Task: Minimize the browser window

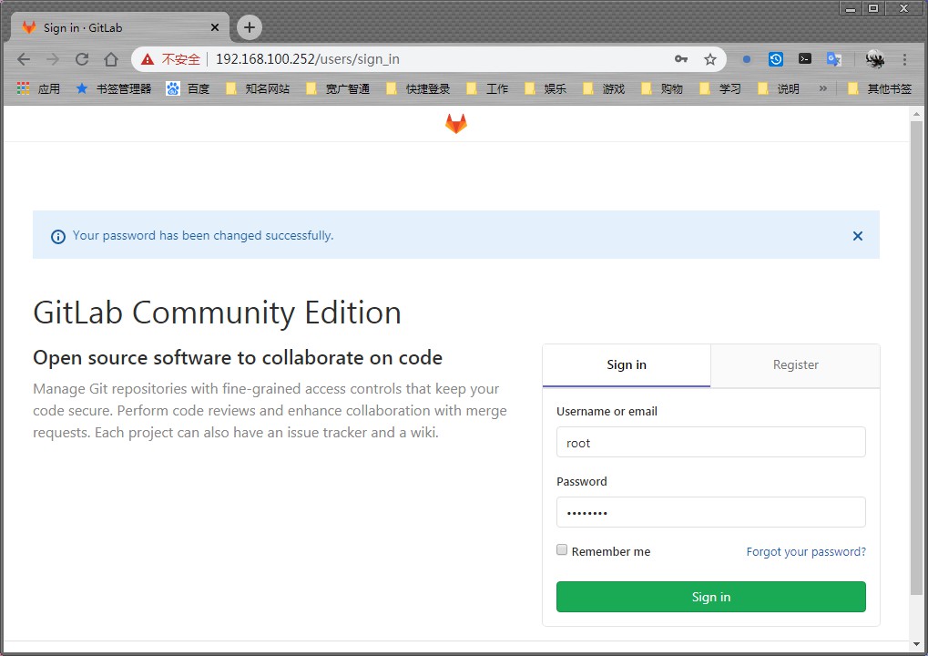Action: tap(851, 8)
